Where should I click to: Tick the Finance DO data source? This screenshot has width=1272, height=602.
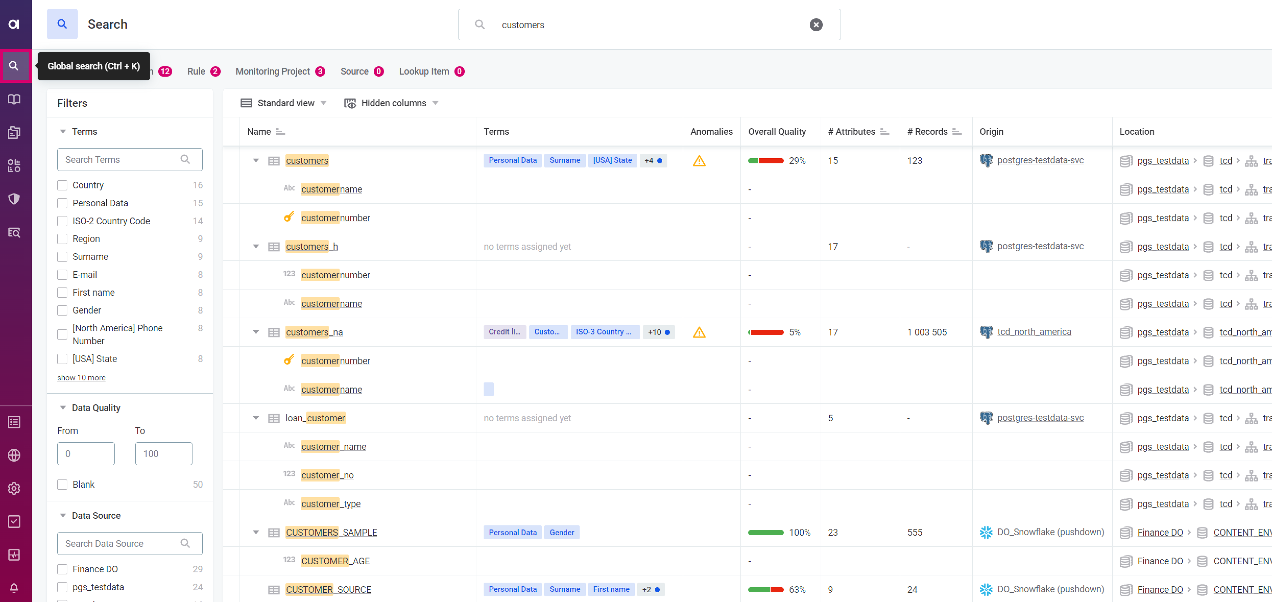click(62, 569)
